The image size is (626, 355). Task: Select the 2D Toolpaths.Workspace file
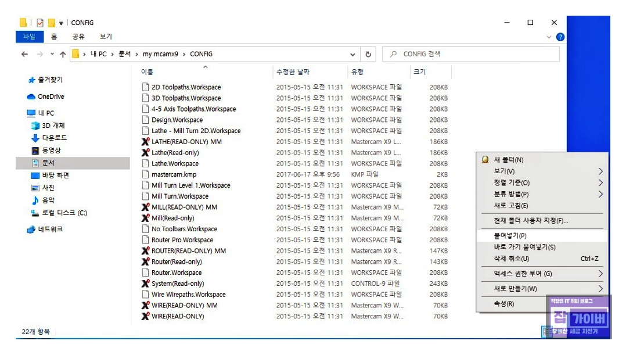pyautogui.click(x=186, y=87)
